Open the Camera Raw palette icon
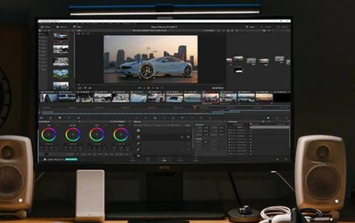Image resolution: width=355 pixels, height=223 pixels. coord(41,118)
